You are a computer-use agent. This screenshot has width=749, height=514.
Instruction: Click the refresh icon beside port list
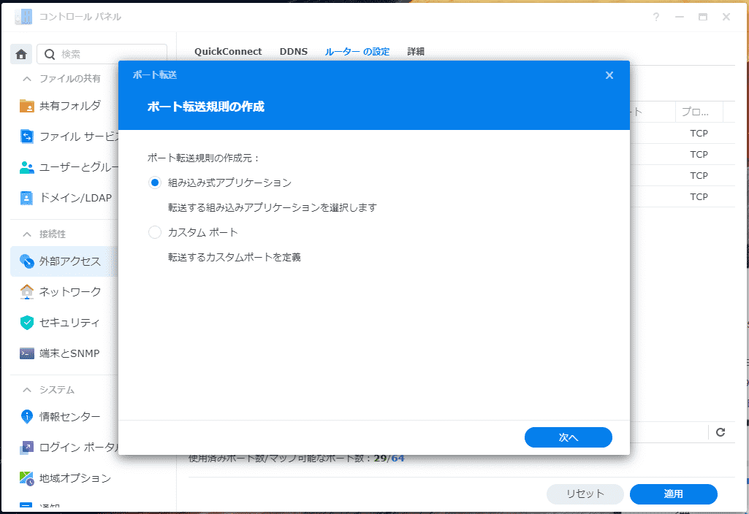(721, 432)
